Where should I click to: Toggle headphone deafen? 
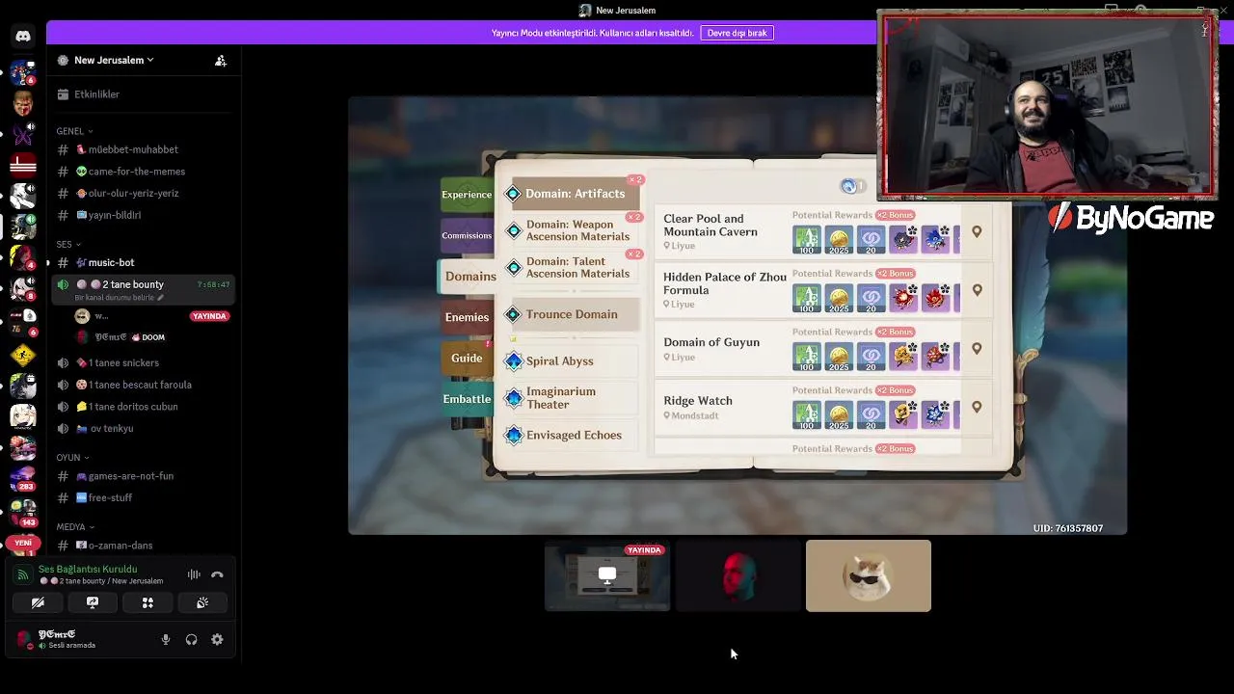pyautogui.click(x=191, y=639)
